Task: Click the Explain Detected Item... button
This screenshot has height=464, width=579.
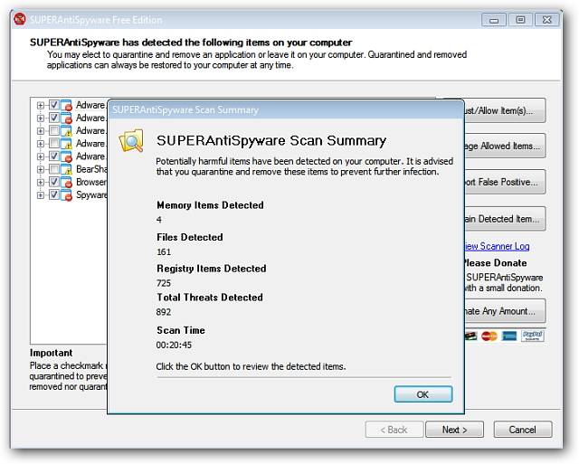Action: pos(505,219)
